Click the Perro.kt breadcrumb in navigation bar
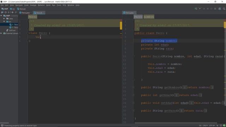The width and height of the screenshot is (226, 127). (21, 9)
